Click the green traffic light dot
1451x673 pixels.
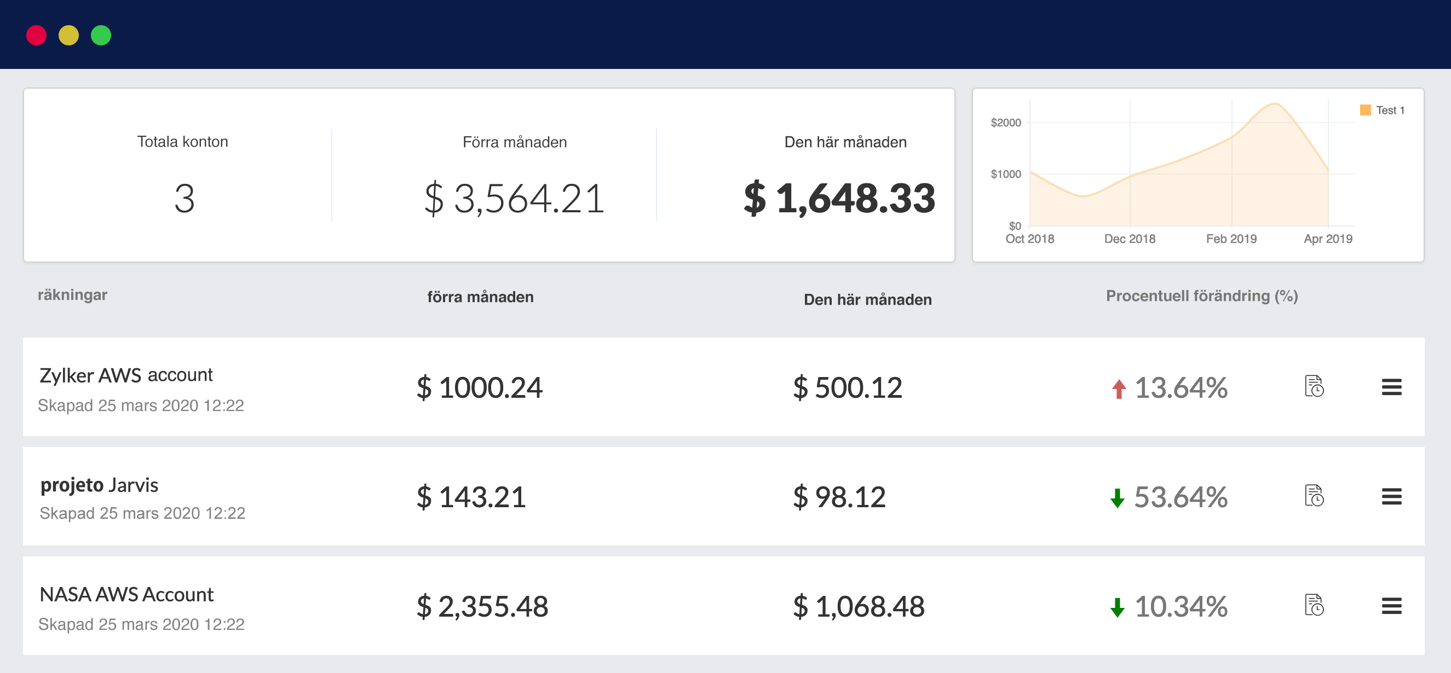[x=101, y=36]
